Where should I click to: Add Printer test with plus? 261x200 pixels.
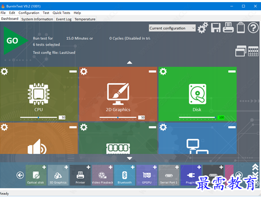pos(88,167)
